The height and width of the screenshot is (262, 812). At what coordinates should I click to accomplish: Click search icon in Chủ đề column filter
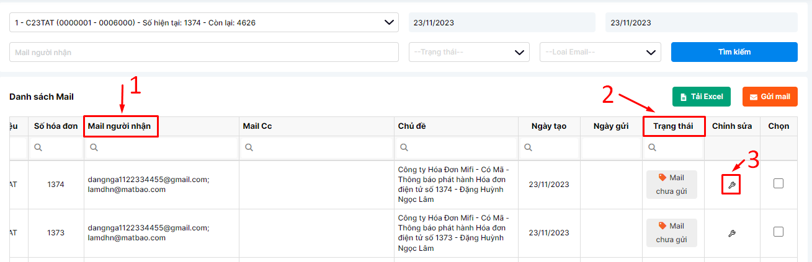tap(404, 148)
